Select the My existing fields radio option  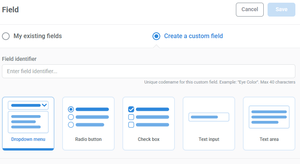6,36
